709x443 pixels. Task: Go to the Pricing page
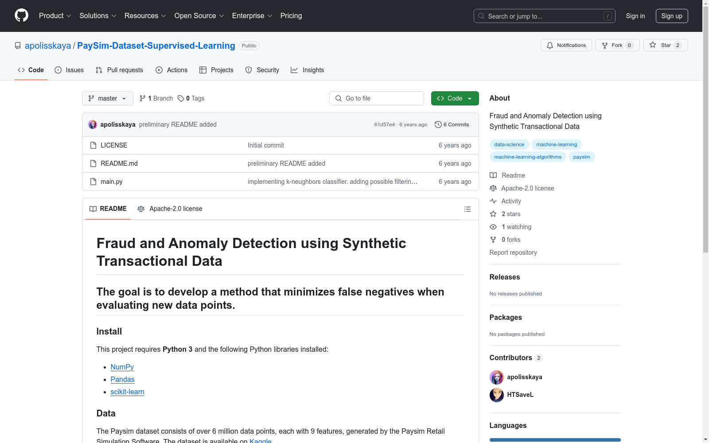(291, 16)
